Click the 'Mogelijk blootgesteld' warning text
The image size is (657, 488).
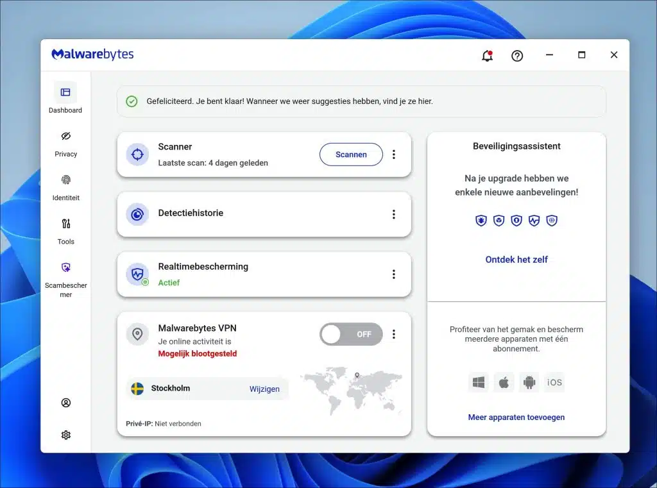click(x=198, y=353)
